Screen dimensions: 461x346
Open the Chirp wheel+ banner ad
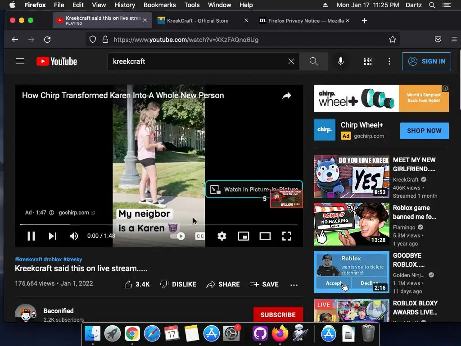(381, 98)
